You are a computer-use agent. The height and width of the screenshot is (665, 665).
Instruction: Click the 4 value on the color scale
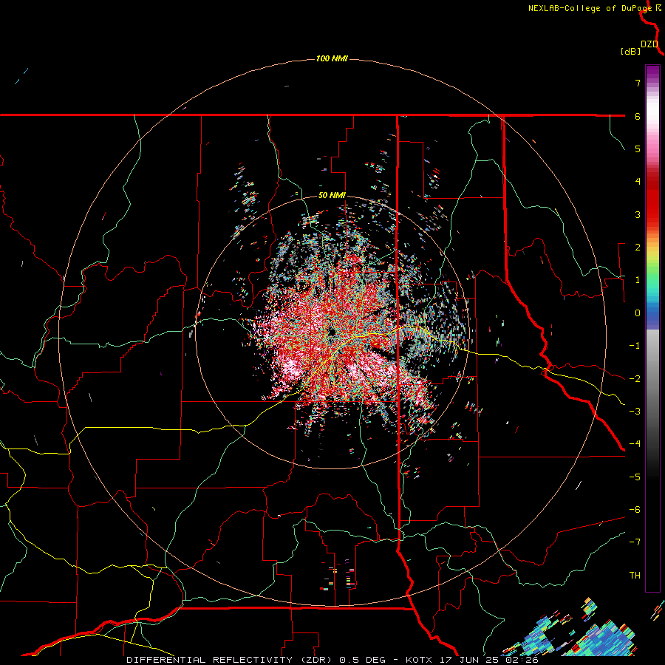point(638,182)
